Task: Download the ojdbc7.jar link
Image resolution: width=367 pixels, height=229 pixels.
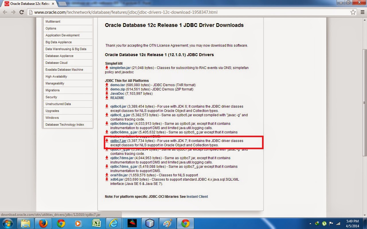Action: pyautogui.click(x=118, y=141)
